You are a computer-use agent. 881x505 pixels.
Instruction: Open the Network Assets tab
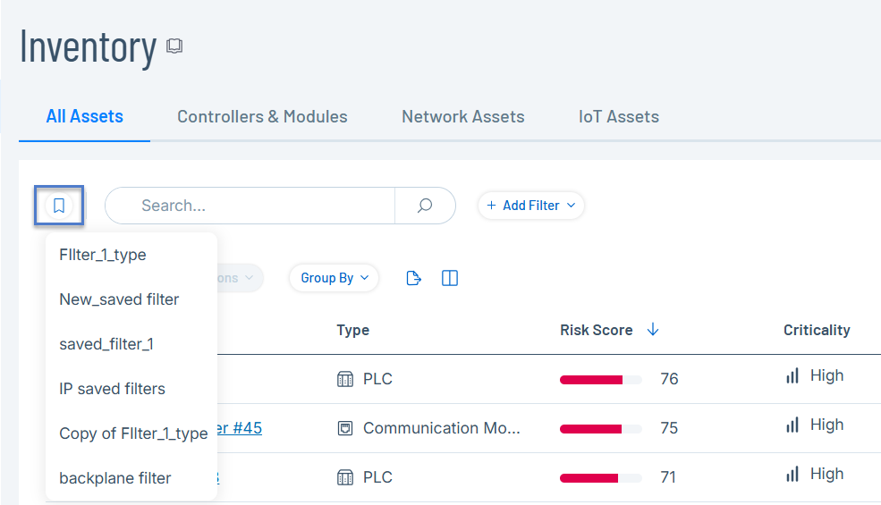(x=462, y=116)
